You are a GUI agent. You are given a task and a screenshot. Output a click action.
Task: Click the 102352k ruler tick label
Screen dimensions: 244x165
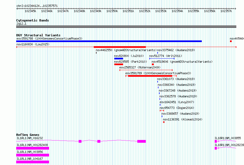coord(145,11)
